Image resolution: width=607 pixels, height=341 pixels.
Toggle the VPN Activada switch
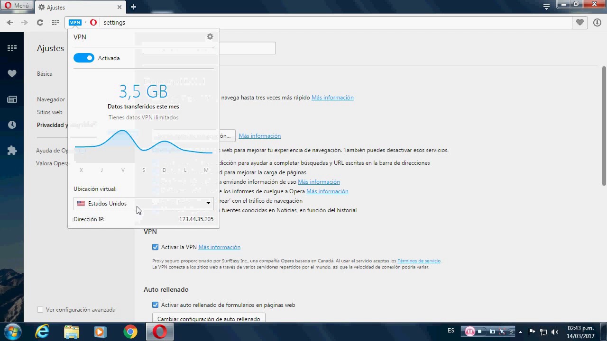pos(84,58)
